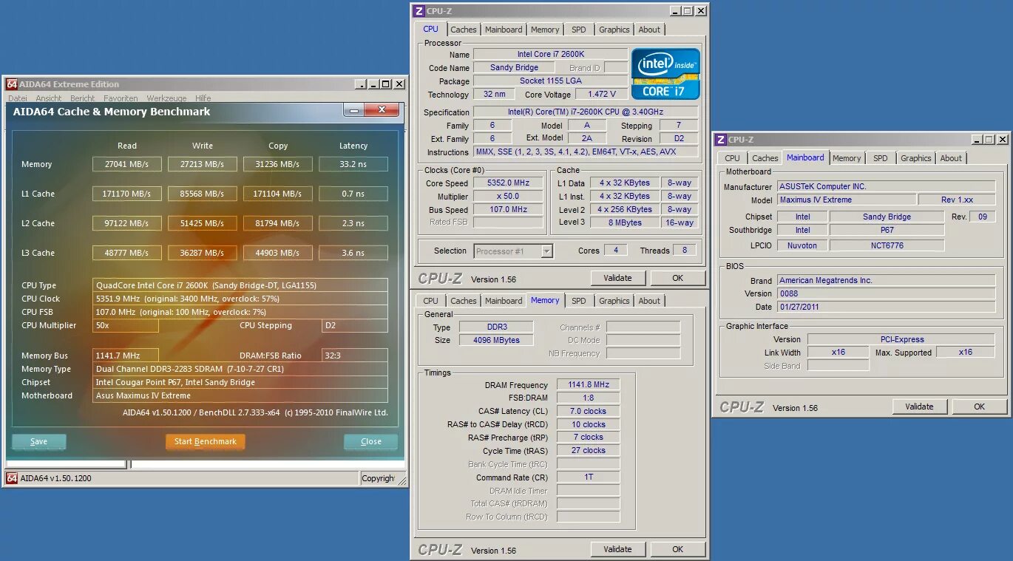Open the Processor #1 selection dropdown
The width and height of the screenshot is (1013, 561).
546,251
